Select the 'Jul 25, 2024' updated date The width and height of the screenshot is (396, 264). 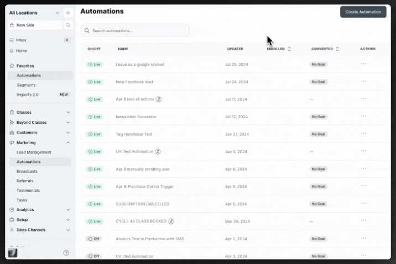[236, 64]
